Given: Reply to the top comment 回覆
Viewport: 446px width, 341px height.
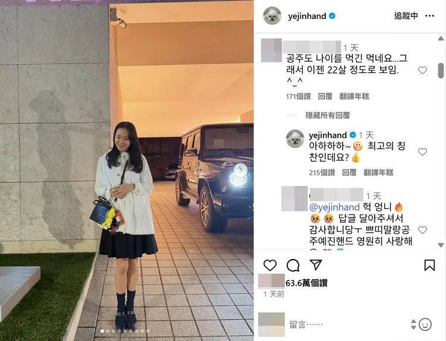Looking at the screenshot, I should [325, 97].
